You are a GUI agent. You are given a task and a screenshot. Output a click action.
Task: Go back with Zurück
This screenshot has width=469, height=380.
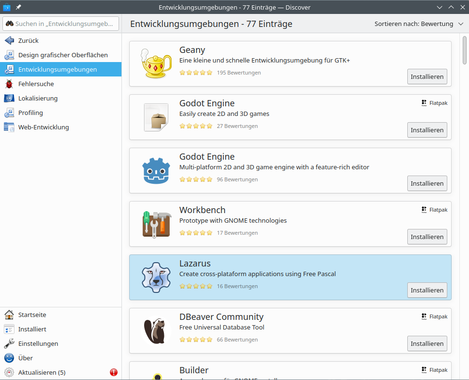pyautogui.click(x=28, y=40)
